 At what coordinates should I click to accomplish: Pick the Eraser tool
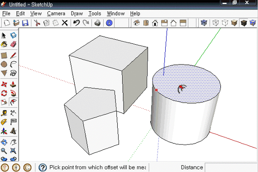point(13,44)
